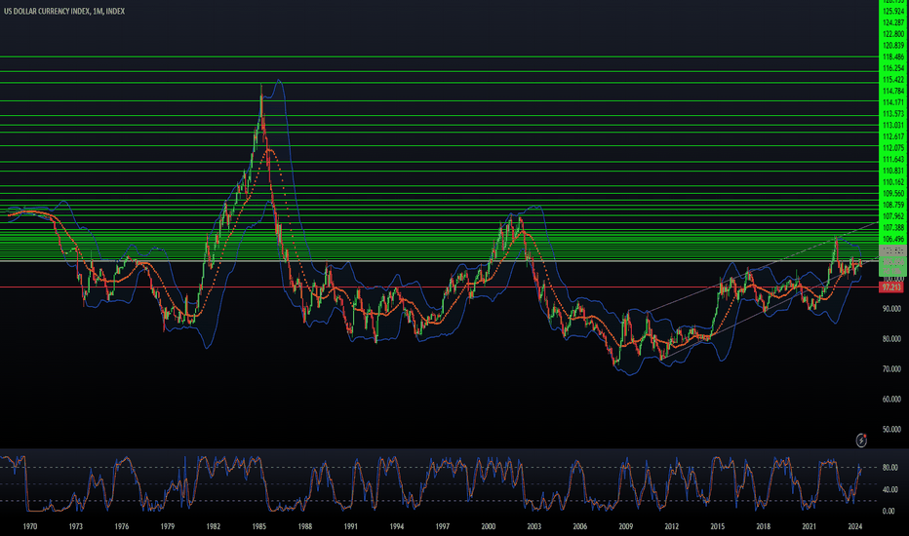
Task: Click the 1994 label on time axis
Action: (397, 526)
